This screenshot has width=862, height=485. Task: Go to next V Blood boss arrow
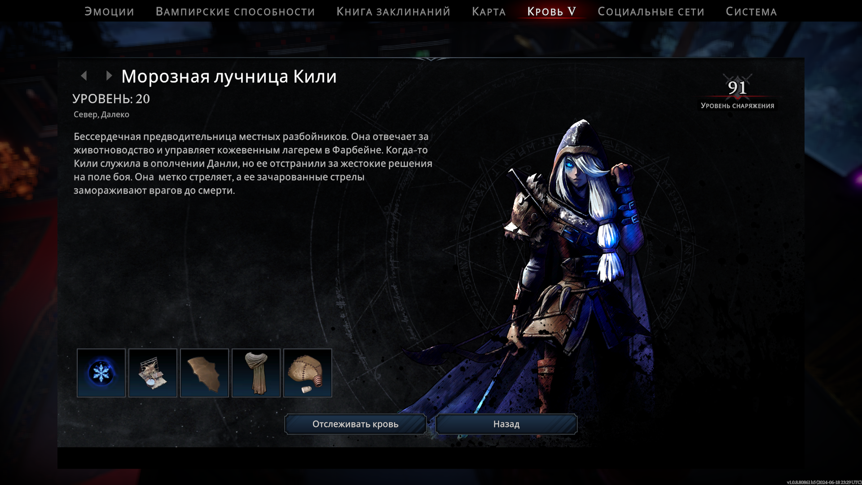[x=109, y=76]
